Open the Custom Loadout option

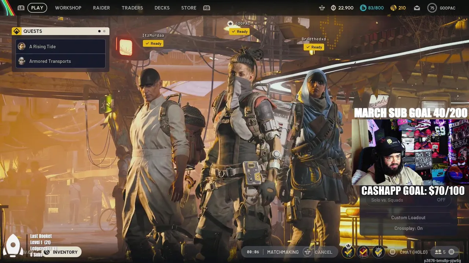point(408,217)
